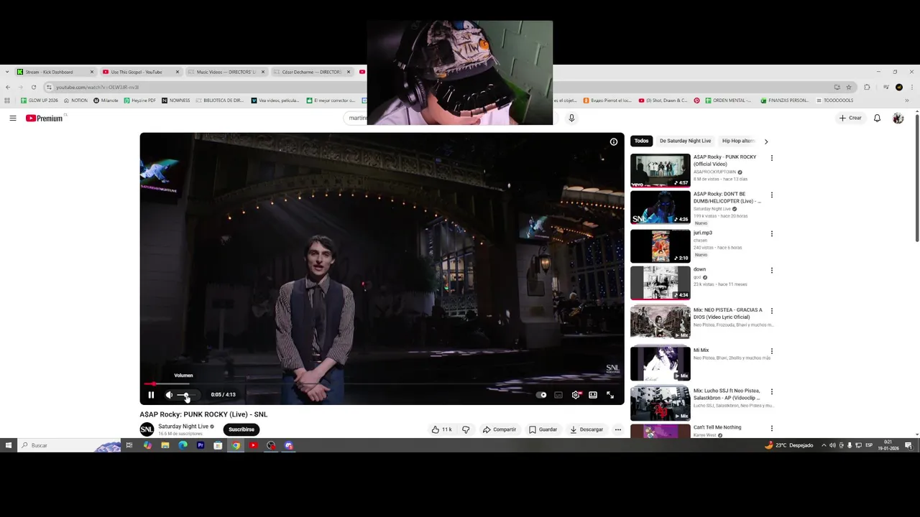Like the video with the thumbs-up button
The image size is (920, 517).
(x=441, y=429)
